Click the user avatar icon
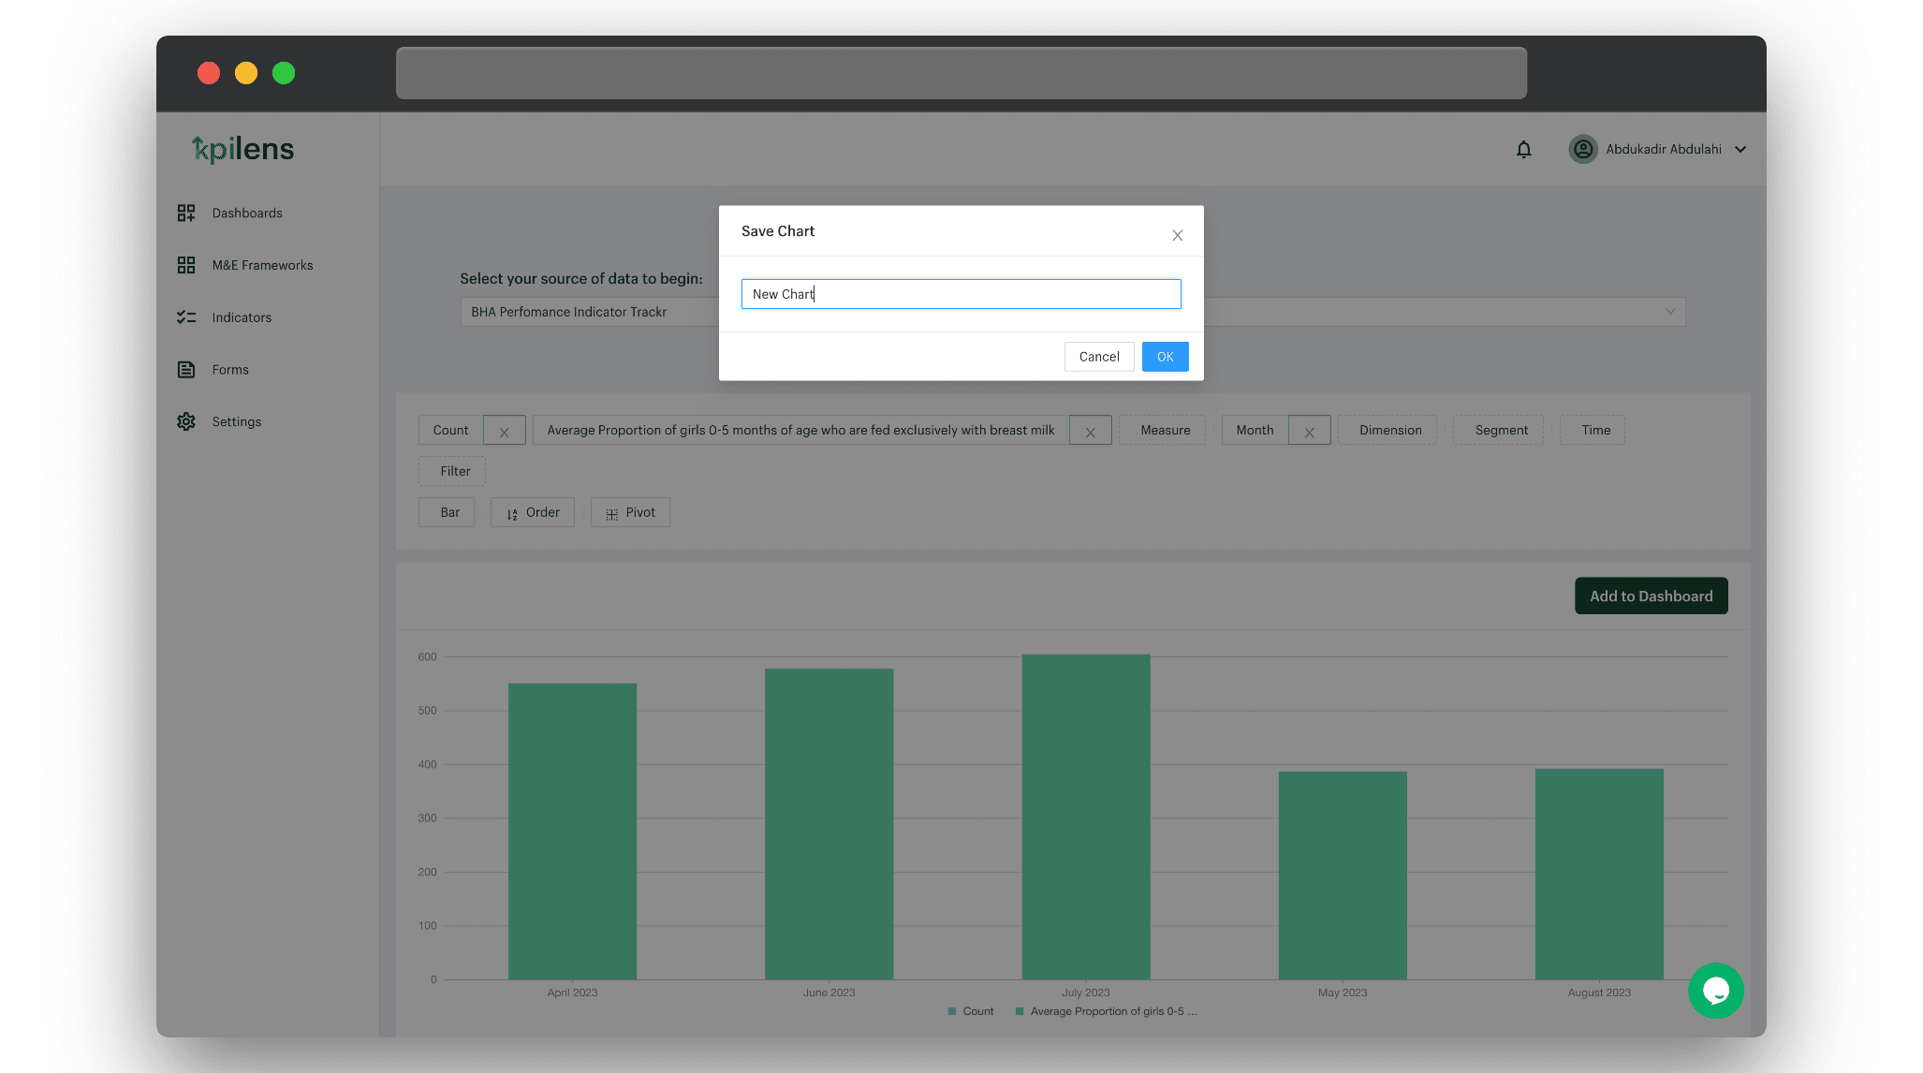This screenshot has height=1073, width=1923. (1582, 150)
